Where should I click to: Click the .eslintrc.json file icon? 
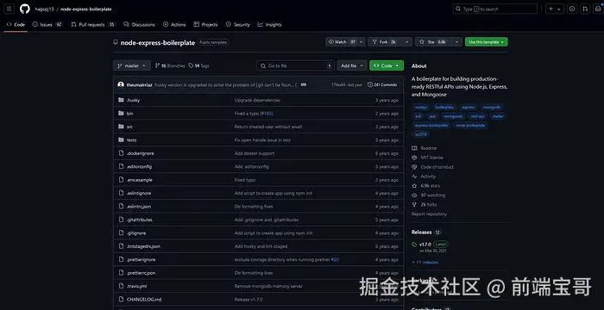coord(121,207)
